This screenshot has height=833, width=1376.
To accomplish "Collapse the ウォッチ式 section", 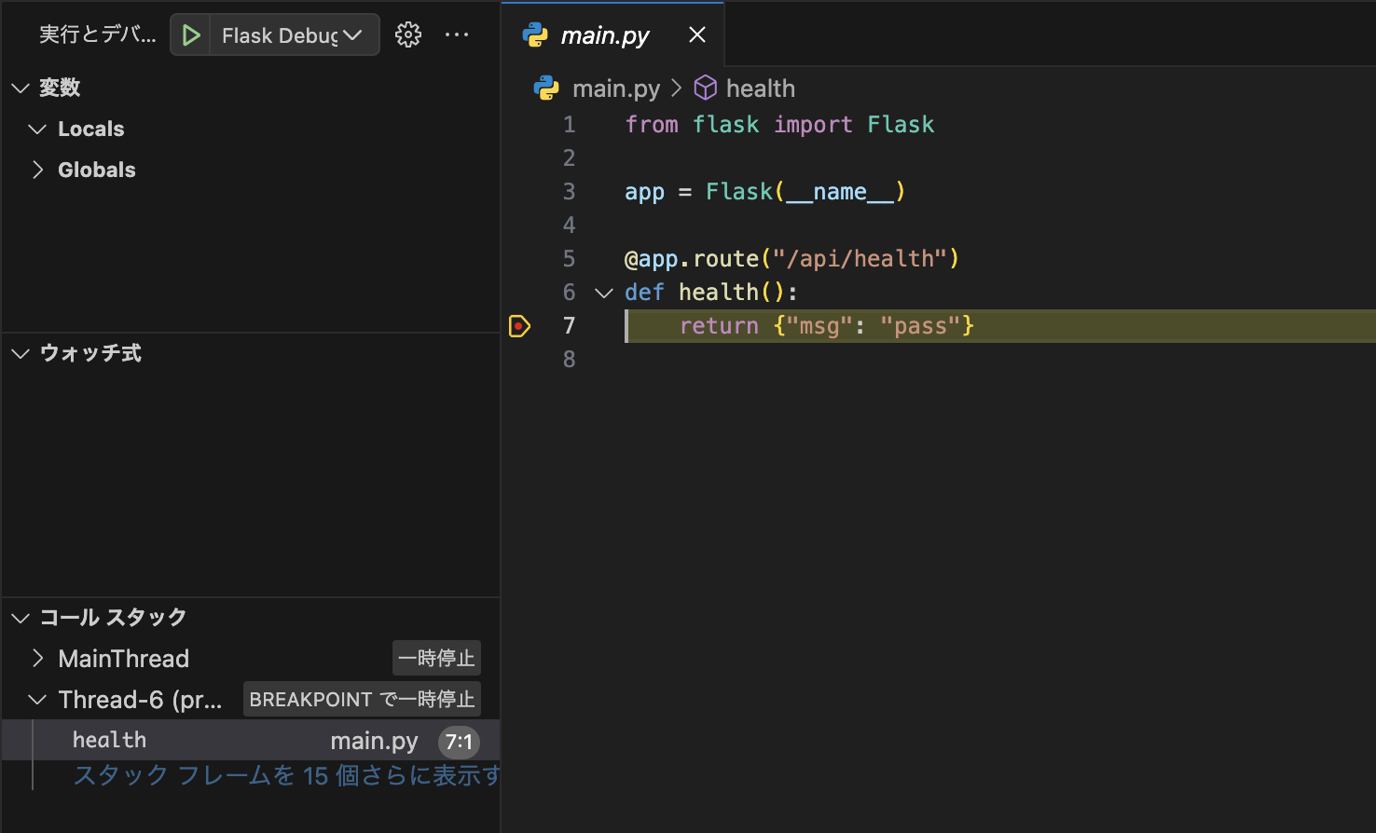I will click(21, 354).
